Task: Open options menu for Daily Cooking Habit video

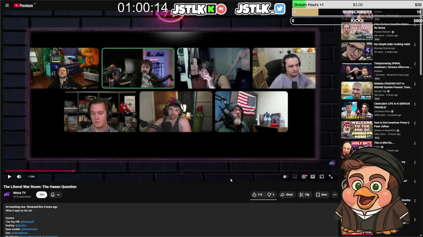Action: pos(415,45)
